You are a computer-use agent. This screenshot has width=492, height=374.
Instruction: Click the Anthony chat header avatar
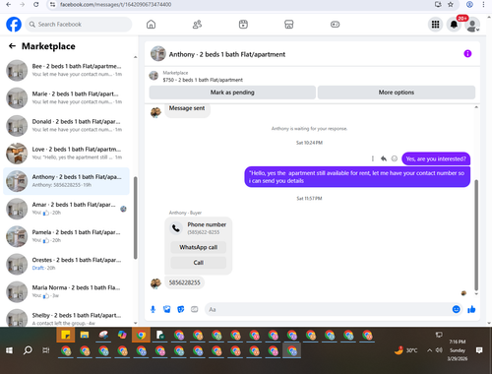click(158, 54)
